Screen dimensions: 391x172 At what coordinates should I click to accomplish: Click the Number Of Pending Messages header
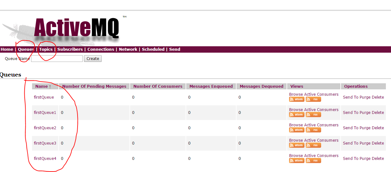[x=94, y=86]
